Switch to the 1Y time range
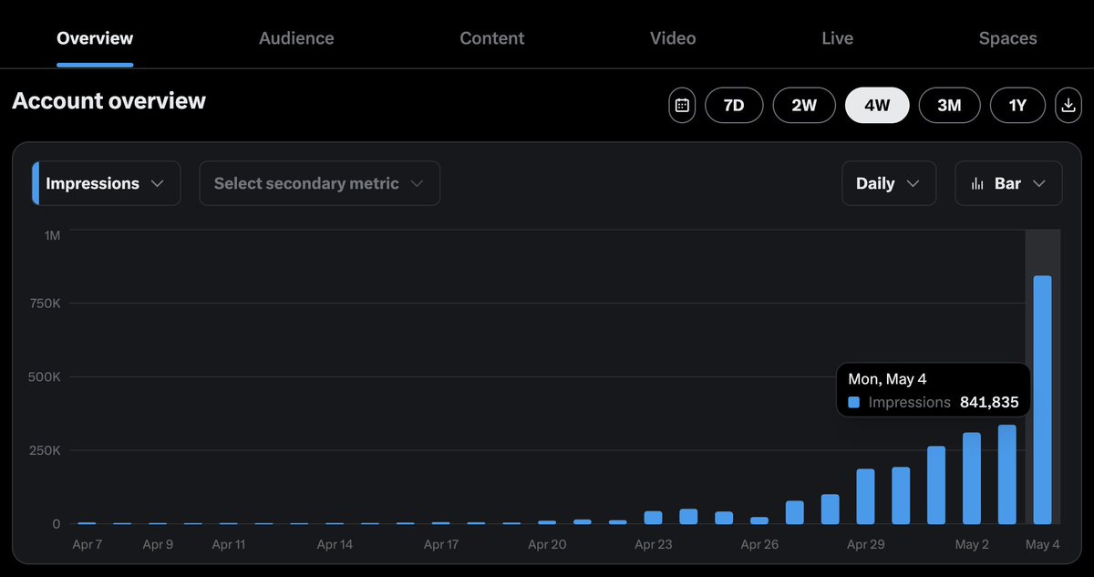 click(1017, 105)
